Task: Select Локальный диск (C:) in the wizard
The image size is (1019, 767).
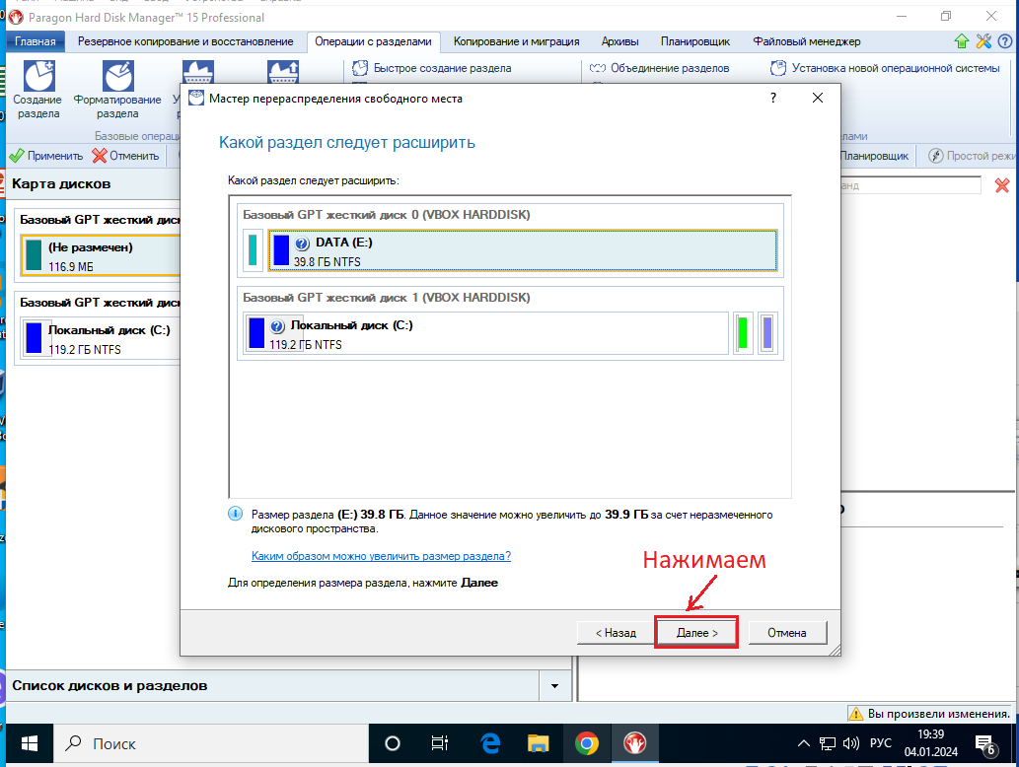Action: coord(486,334)
